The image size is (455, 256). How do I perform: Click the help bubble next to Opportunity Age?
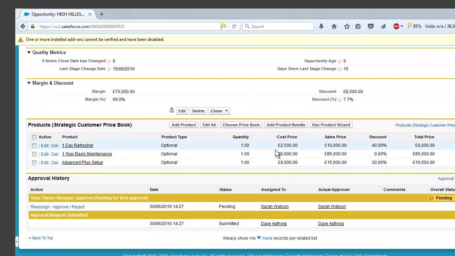pyautogui.click(x=340, y=61)
